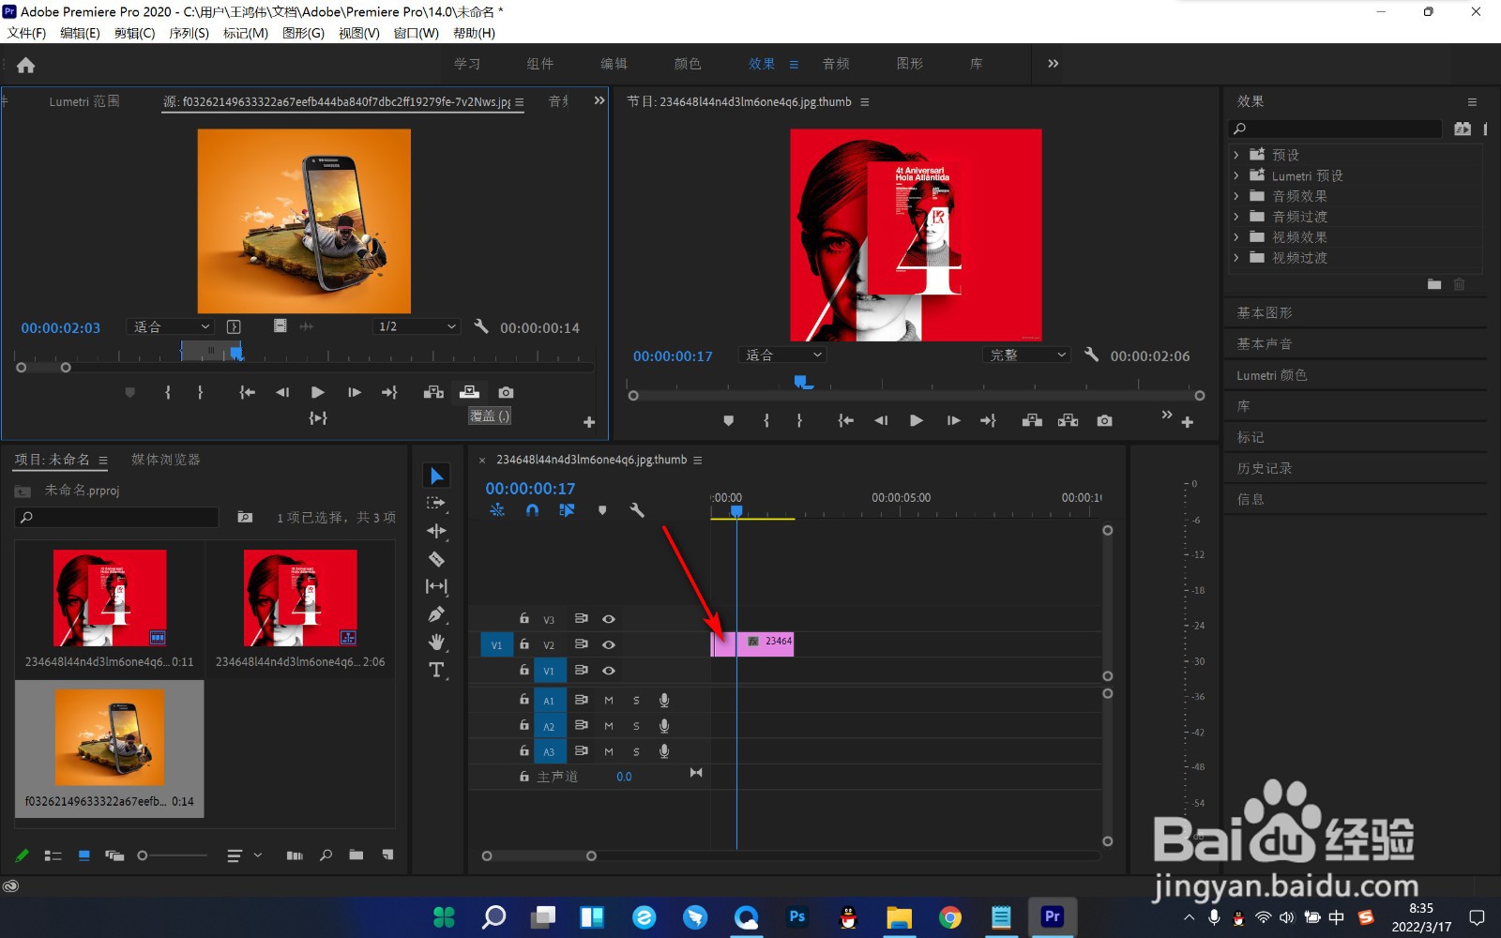The image size is (1501, 938).
Task: Toggle A3 track targeting
Action: (549, 751)
